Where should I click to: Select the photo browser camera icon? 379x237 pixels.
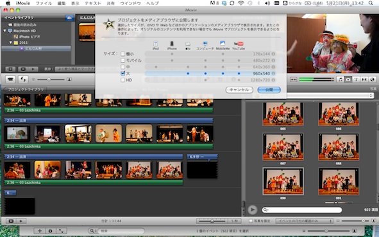click(348, 80)
